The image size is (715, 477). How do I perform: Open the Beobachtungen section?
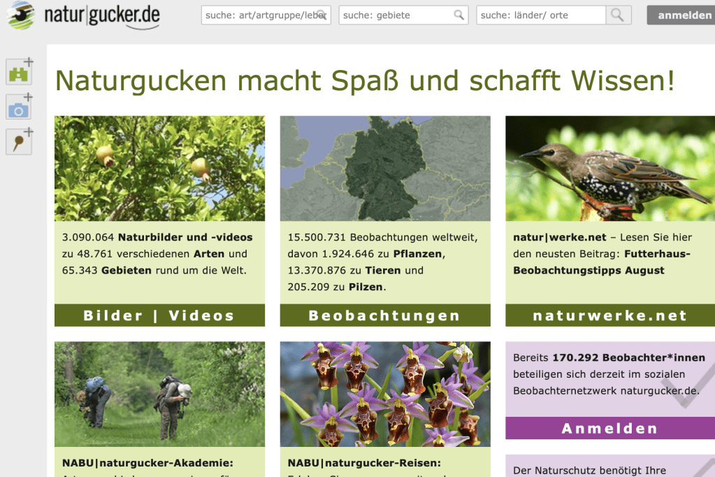pos(385,315)
